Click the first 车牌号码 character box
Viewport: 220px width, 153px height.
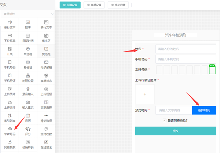[x=159, y=70]
